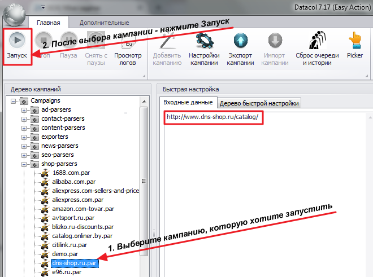Click Экспорт кампании up-arrow icon

pyautogui.click(x=241, y=41)
